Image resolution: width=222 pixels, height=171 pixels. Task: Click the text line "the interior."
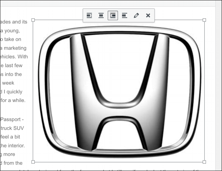tap(12, 146)
